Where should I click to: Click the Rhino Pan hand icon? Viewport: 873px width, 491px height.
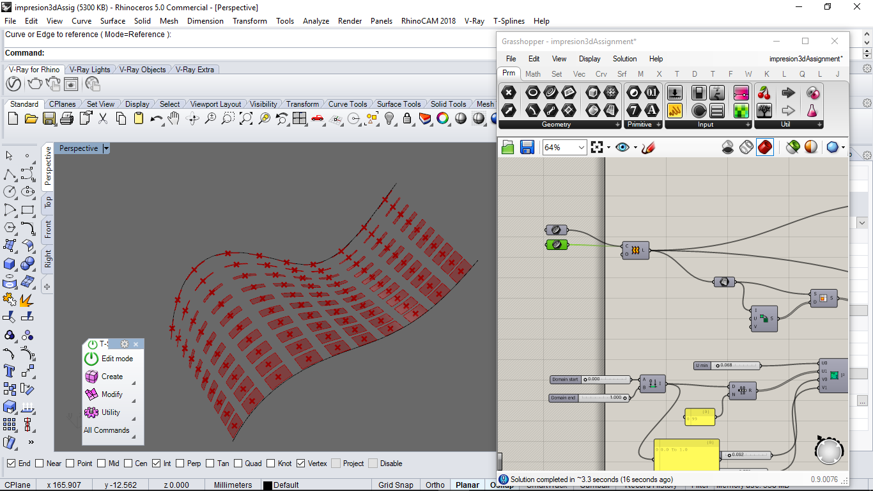(x=174, y=118)
